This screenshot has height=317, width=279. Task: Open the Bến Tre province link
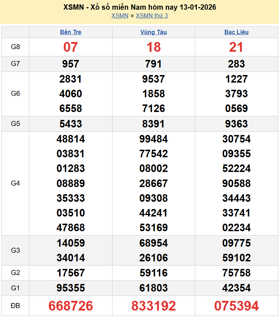pos(71,32)
